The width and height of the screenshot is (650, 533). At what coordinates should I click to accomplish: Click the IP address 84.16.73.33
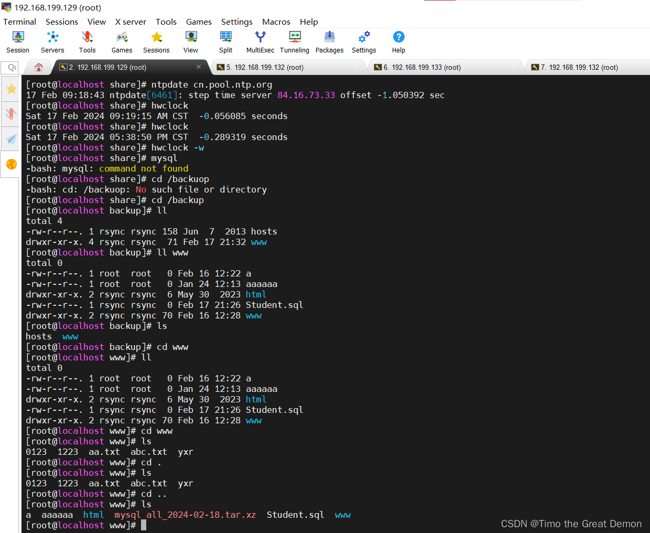pyautogui.click(x=306, y=95)
